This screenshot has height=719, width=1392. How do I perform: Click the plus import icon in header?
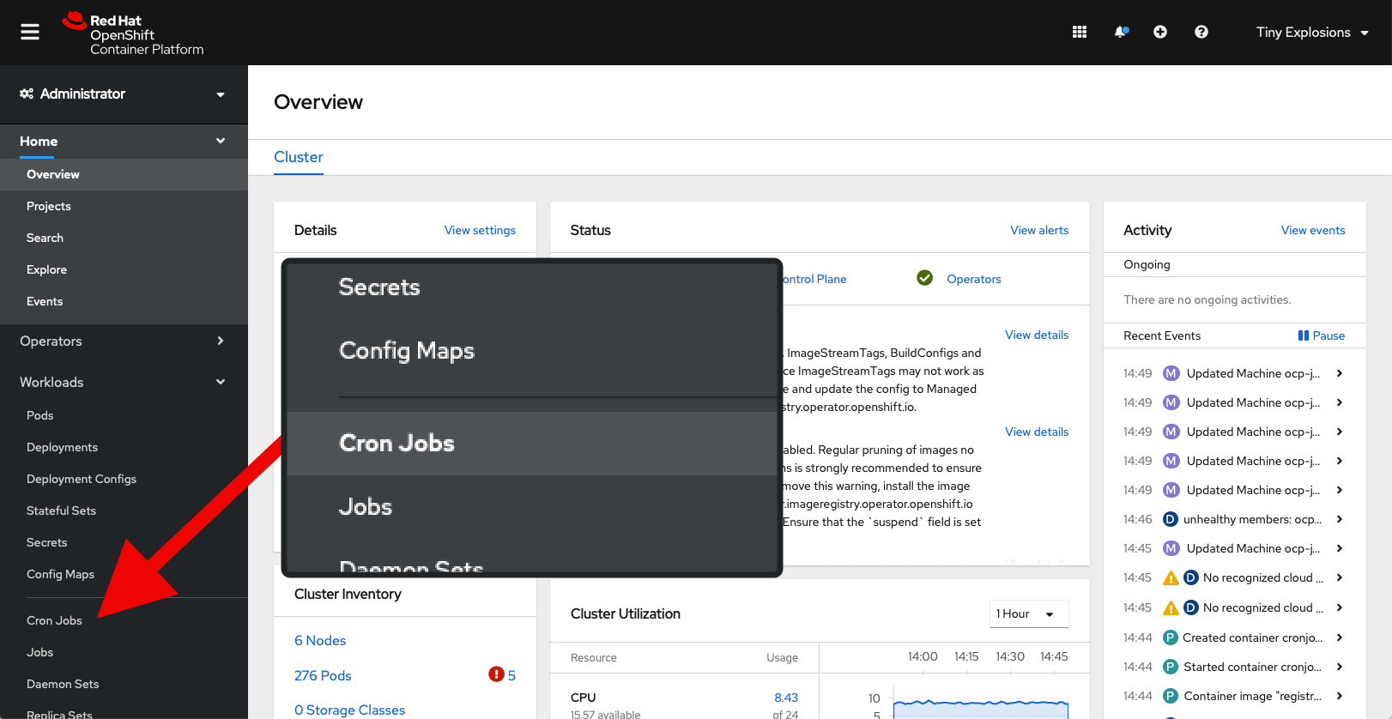coord(1160,32)
